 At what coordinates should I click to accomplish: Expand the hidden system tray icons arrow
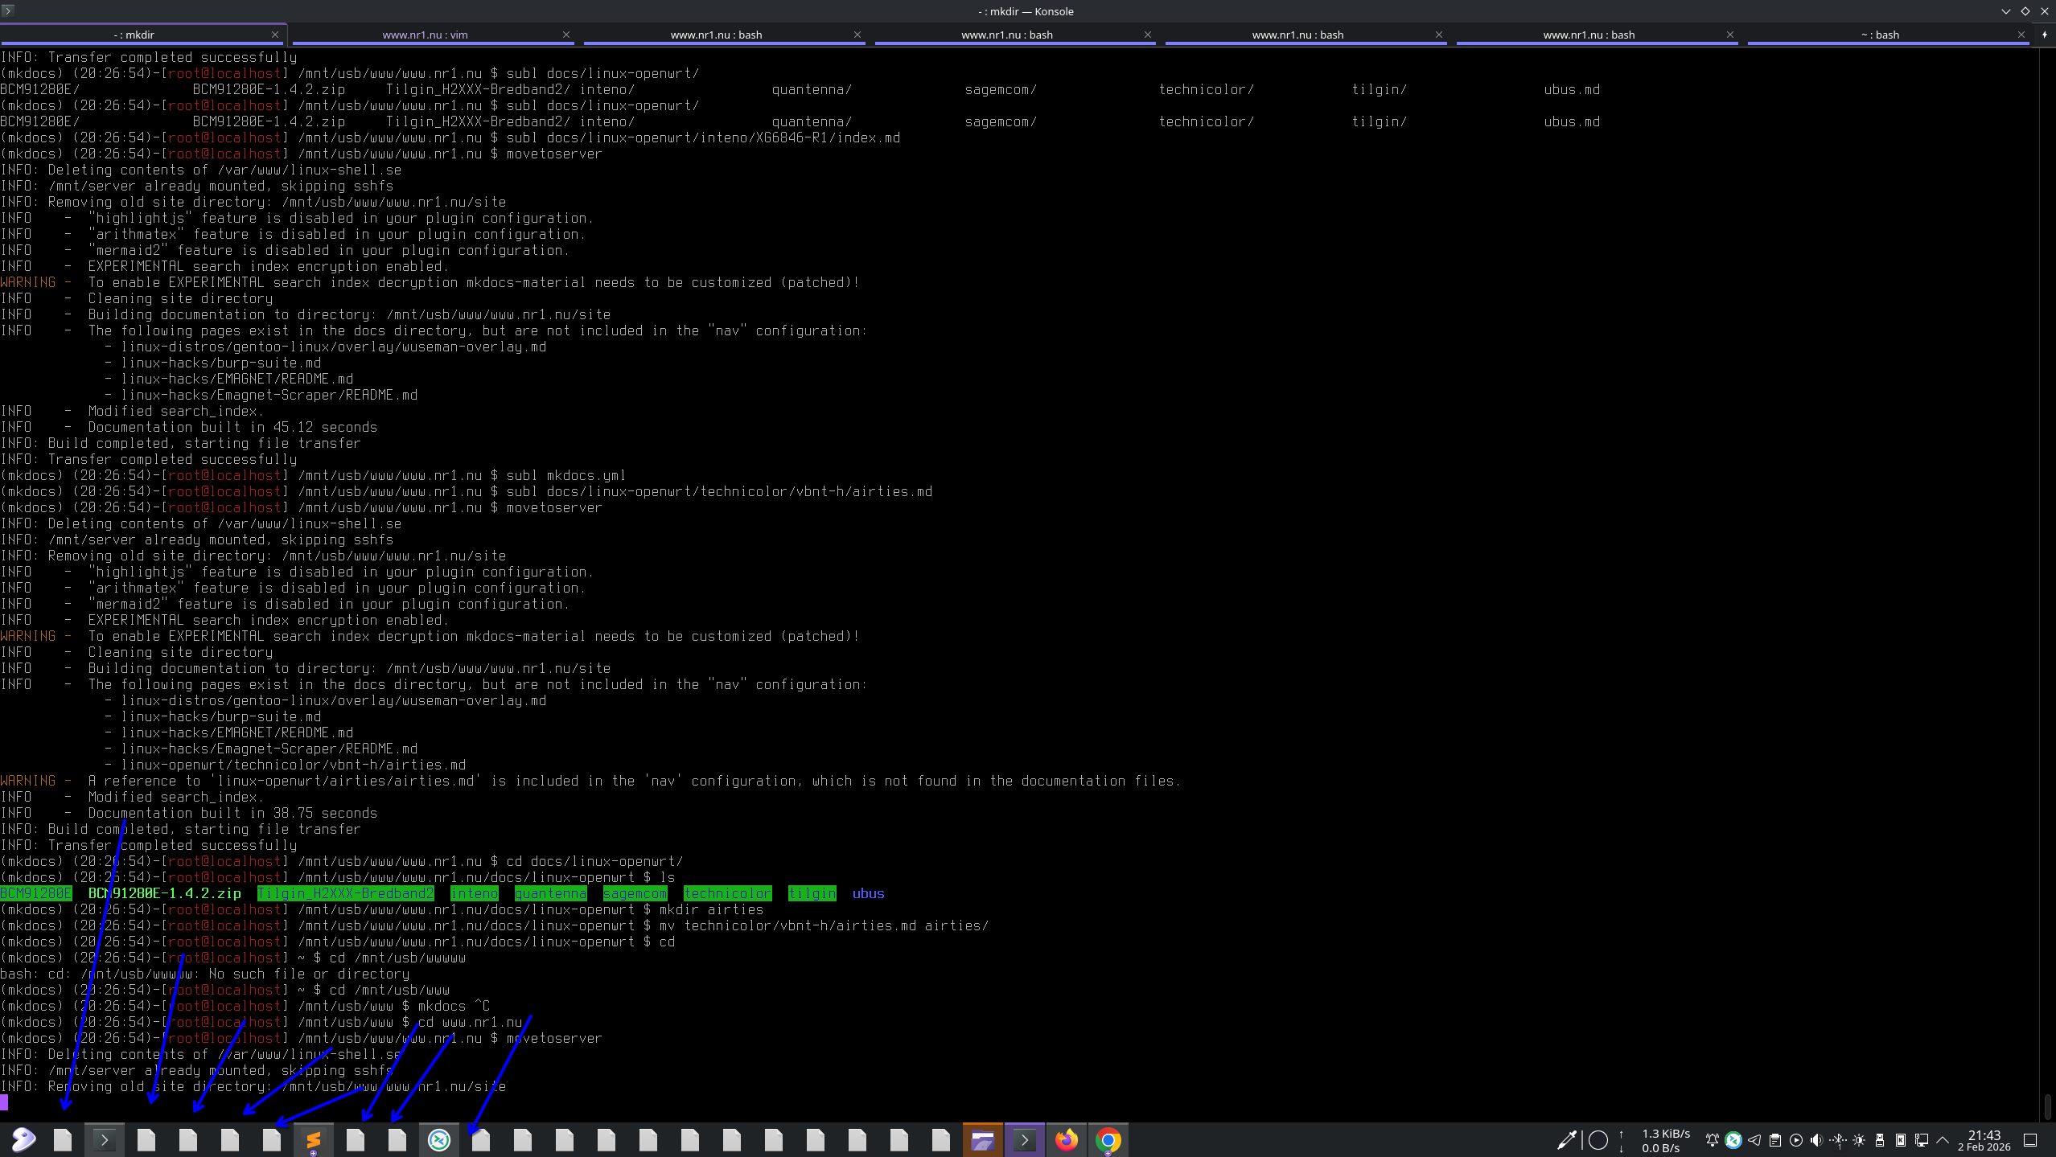(x=1943, y=1140)
